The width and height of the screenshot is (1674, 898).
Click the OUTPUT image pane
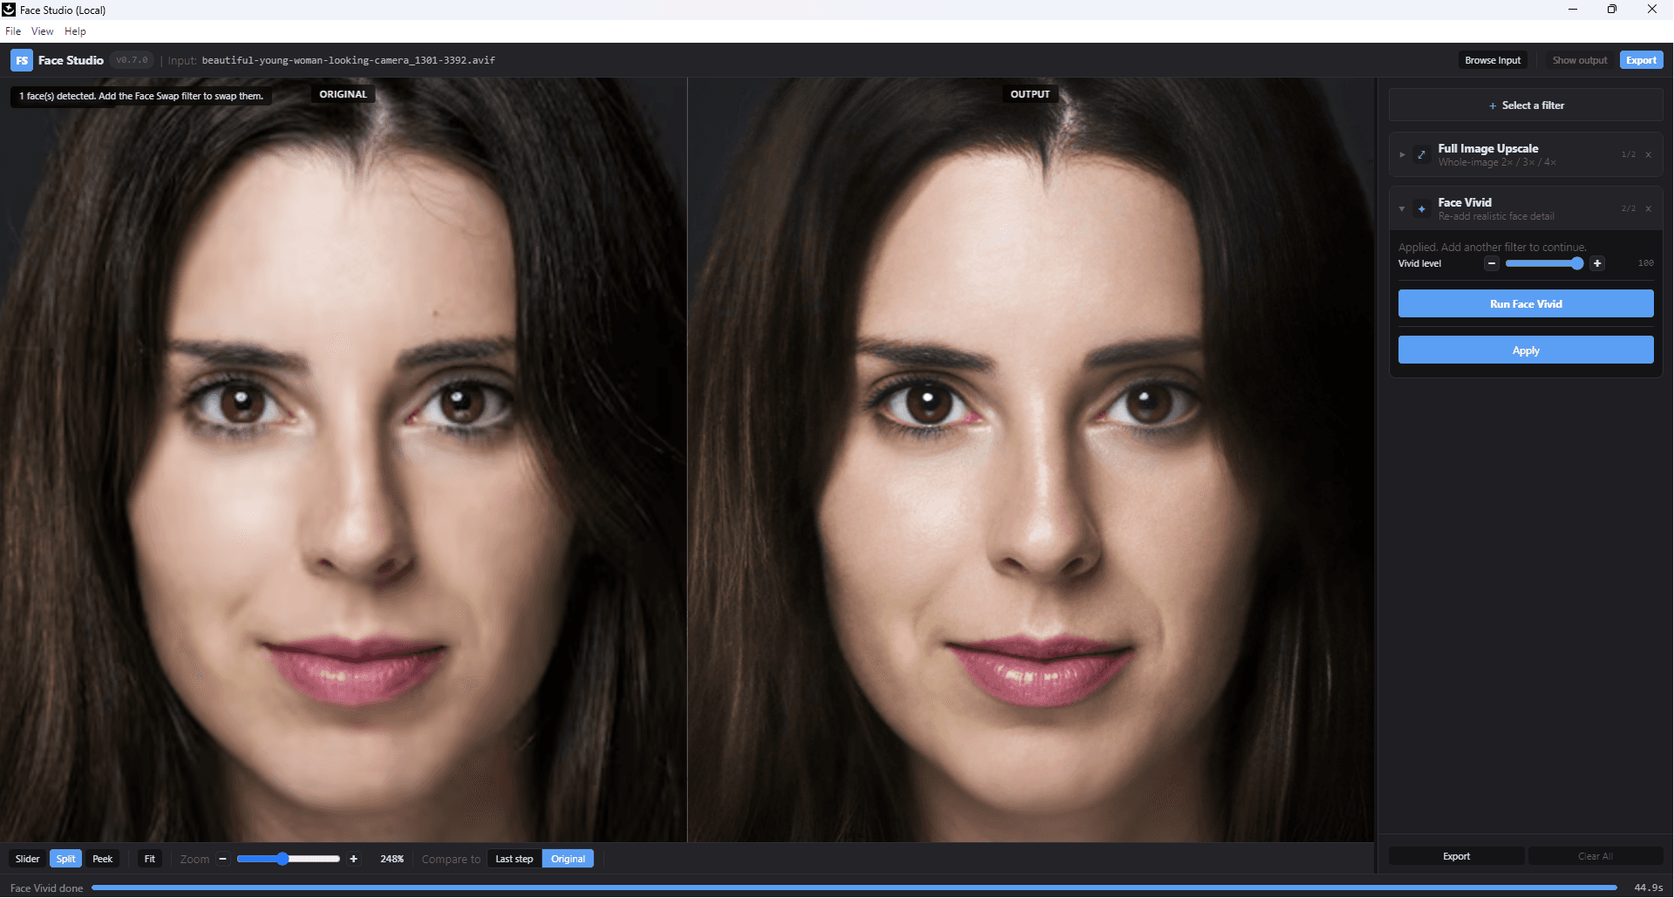click(x=1031, y=459)
